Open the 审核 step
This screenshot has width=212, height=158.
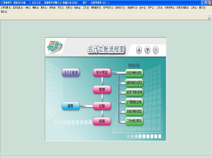pyautogui.click(x=102, y=89)
